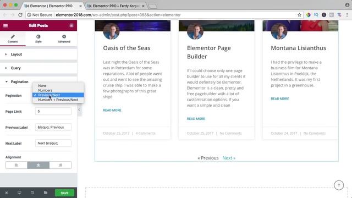Focus the Page Limit field
This screenshot has height=198, width=352.
(53, 111)
